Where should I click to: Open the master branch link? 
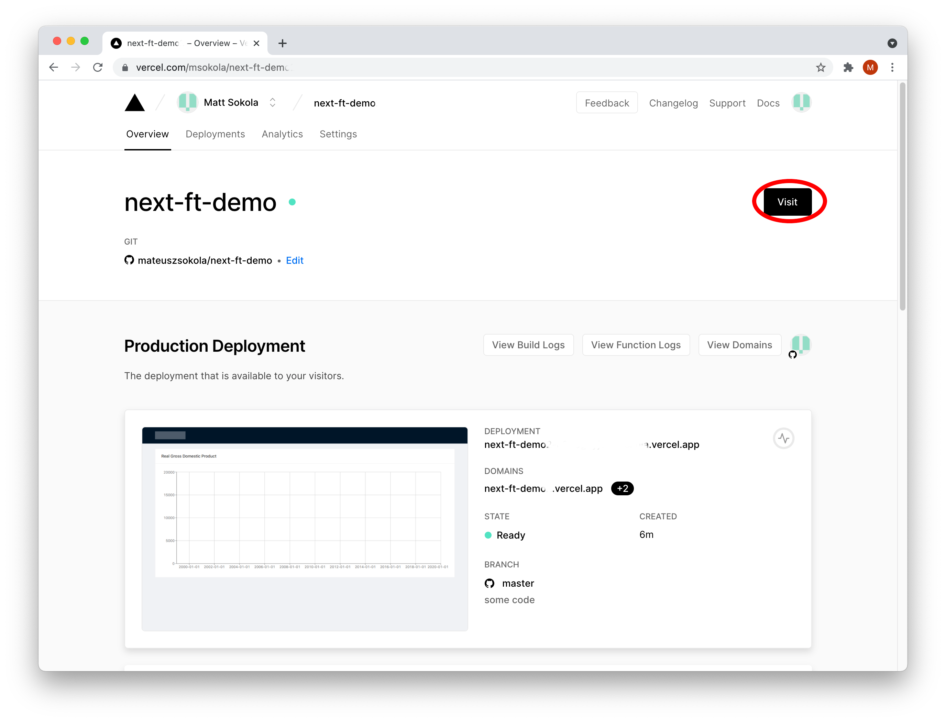518,583
